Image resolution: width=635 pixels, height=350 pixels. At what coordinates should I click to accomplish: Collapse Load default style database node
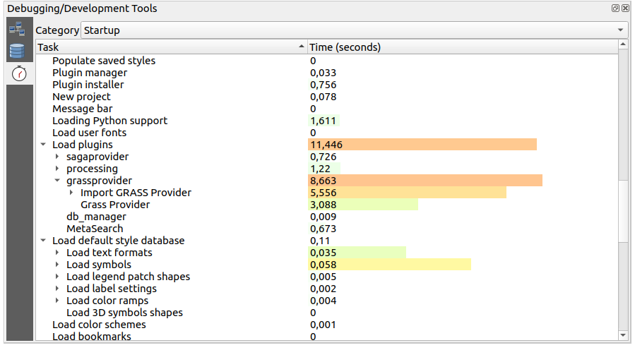pos(44,241)
